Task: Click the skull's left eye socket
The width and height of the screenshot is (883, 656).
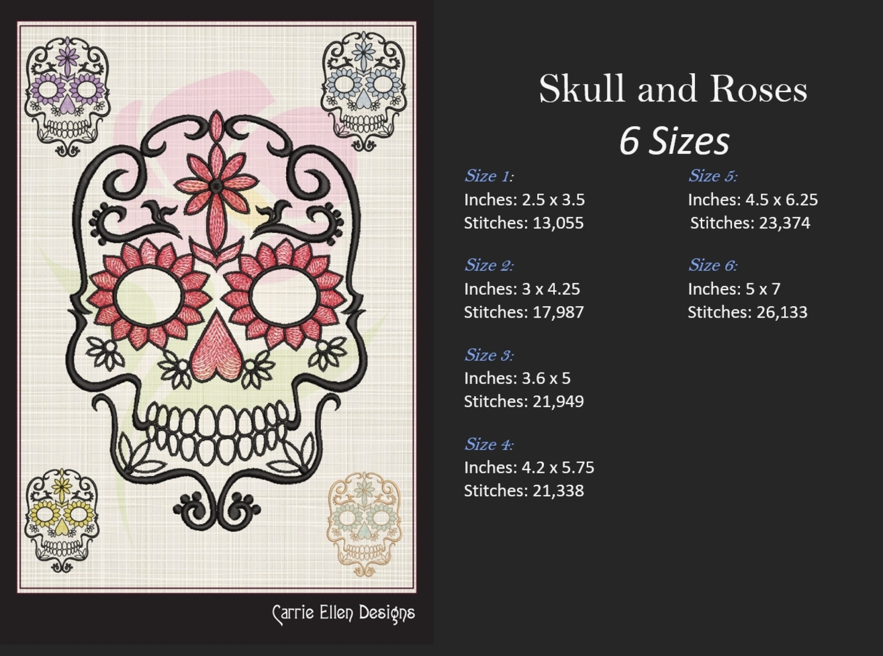Action: pos(148,296)
